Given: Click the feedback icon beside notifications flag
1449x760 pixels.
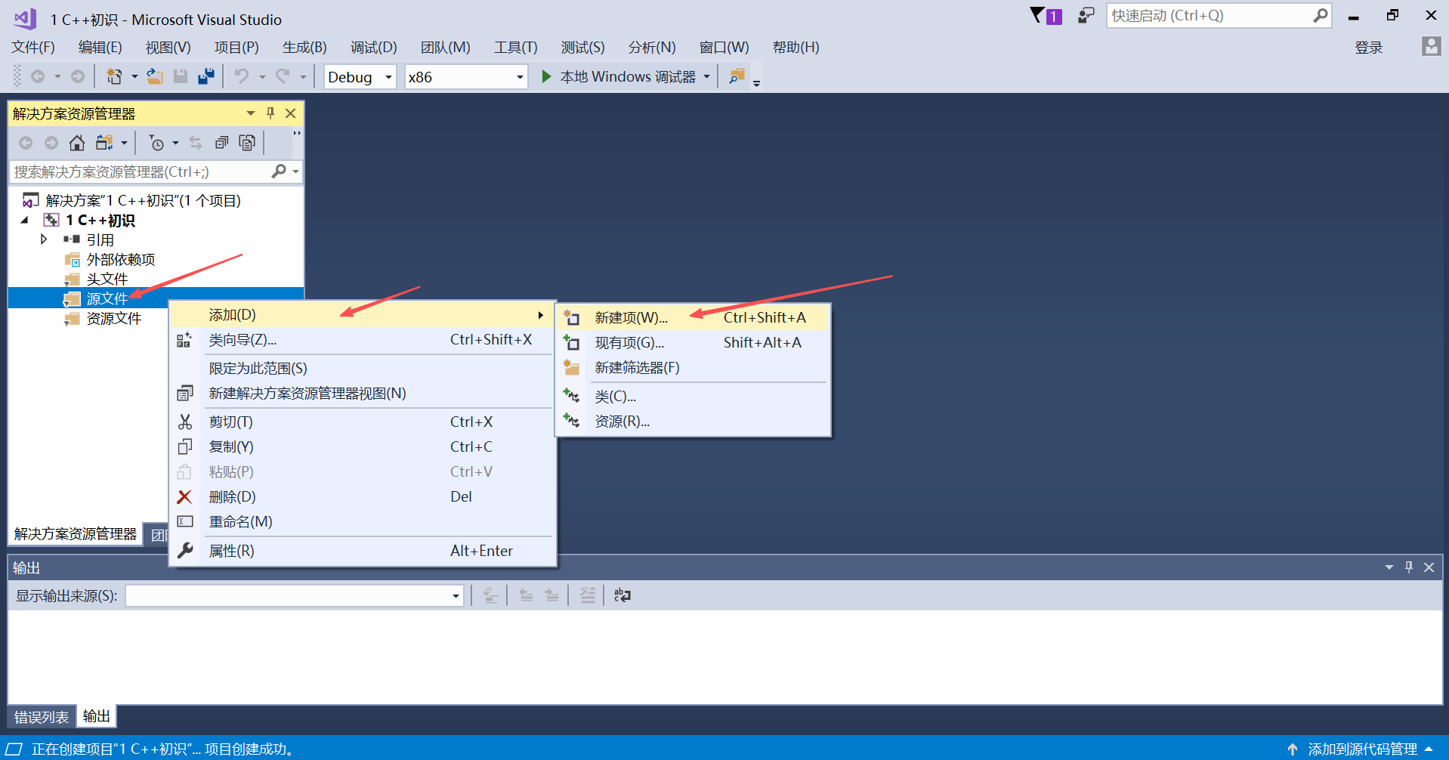Looking at the screenshot, I should click(1086, 15).
